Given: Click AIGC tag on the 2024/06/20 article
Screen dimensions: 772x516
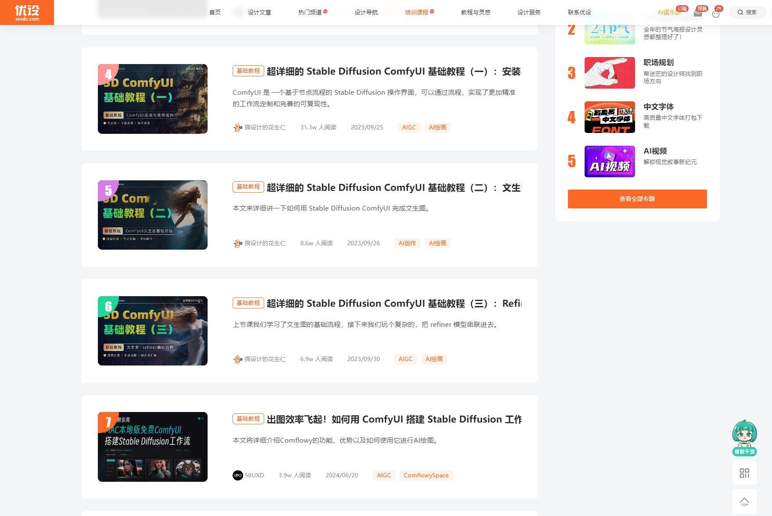Looking at the screenshot, I should pos(384,475).
